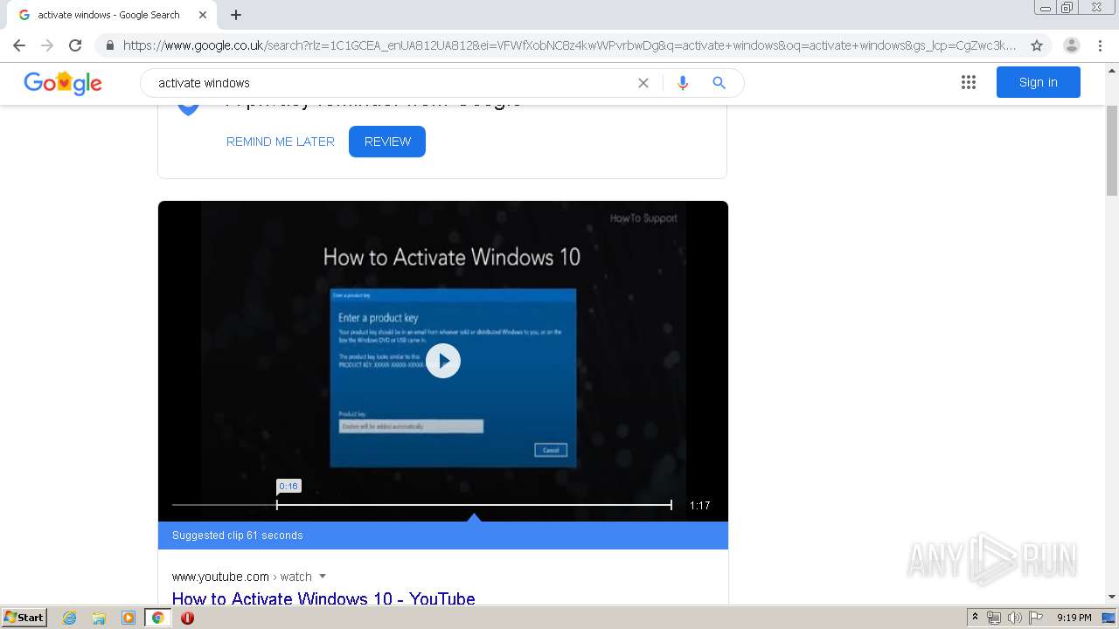Play the 'How to Activate Windows 10' video
Image resolution: width=1119 pixels, height=629 pixels.
click(x=443, y=361)
